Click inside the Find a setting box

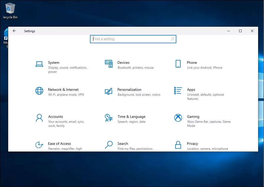coord(129,39)
